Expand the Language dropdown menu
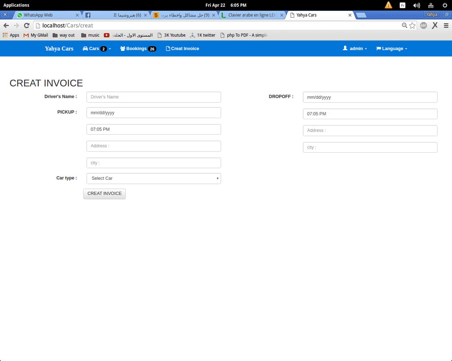Image resolution: width=452 pixels, height=361 pixels. [392, 49]
